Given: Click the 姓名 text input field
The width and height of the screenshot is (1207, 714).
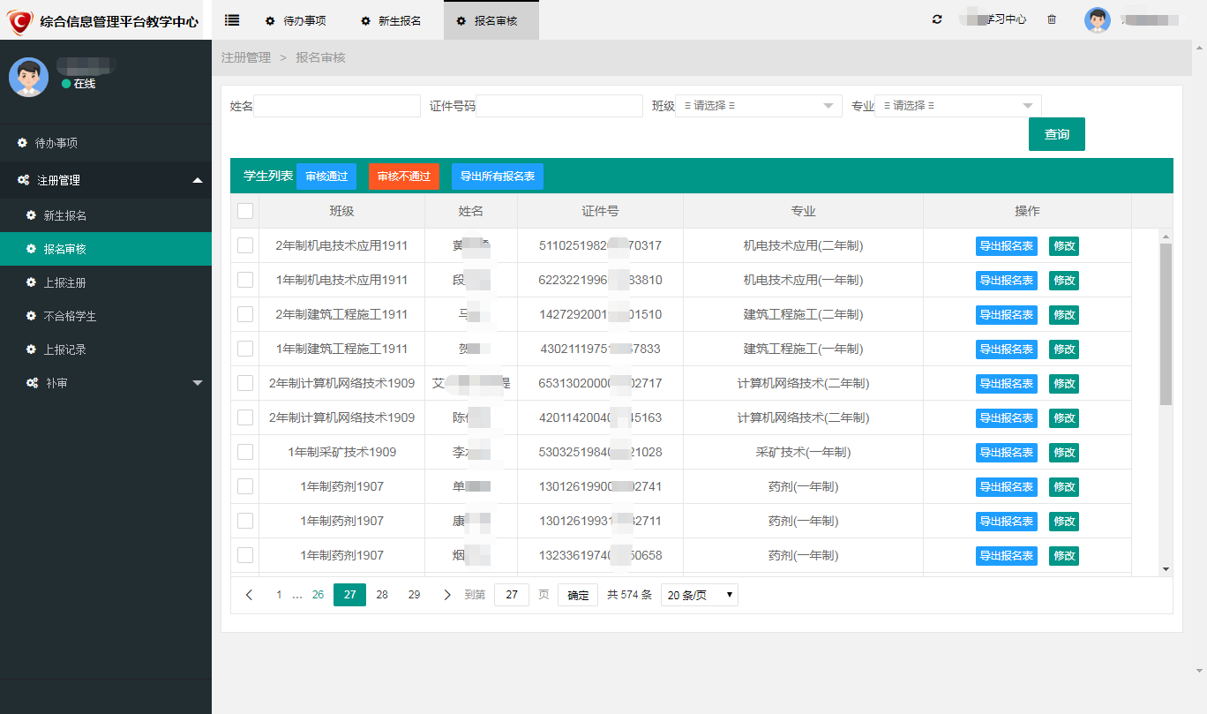Looking at the screenshot, I should (x=336, y=106).
